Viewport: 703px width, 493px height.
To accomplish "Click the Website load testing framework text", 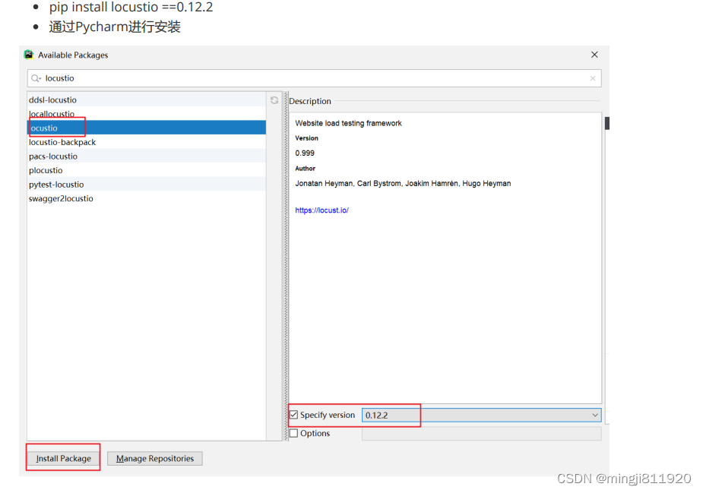I will [348, 123].
